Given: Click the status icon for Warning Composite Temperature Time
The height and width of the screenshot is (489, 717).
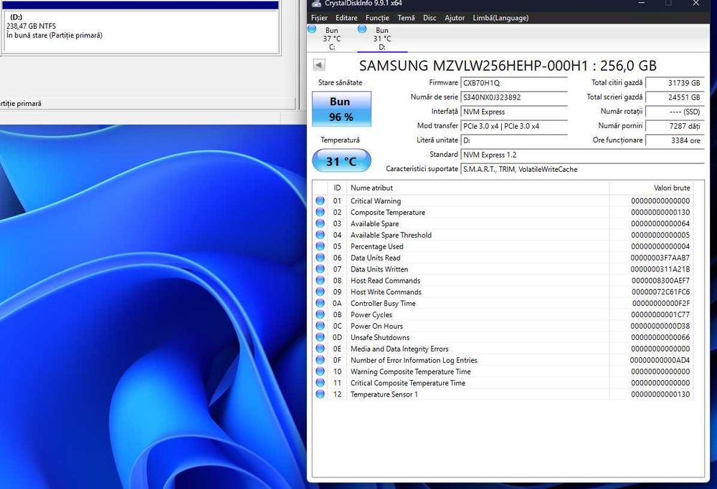Looking at the screenshot, I should click(x=320, y=372).
